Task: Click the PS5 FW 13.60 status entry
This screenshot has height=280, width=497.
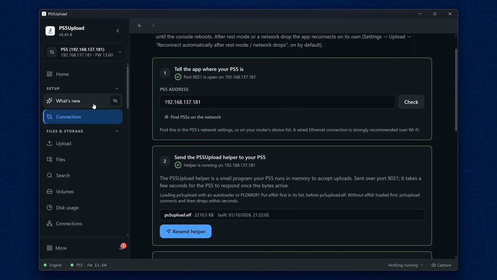Action: click(x=89, y=265)
